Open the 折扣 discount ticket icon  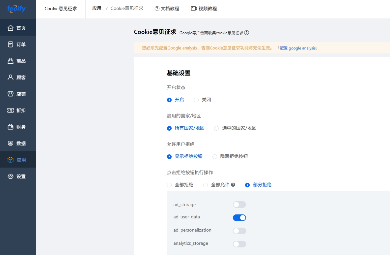pyautogui.click(x=11, y=110)
